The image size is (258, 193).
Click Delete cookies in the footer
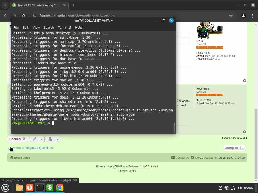click(202, 158)
